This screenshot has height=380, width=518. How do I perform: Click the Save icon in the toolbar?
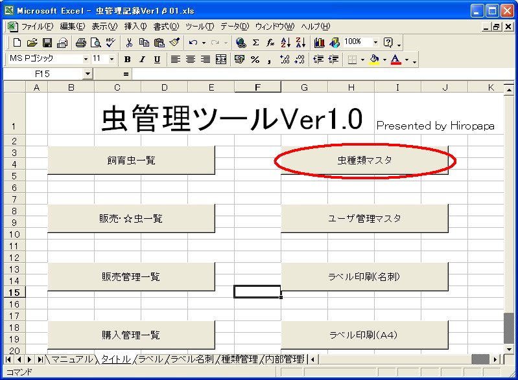[x=47, y=43]
